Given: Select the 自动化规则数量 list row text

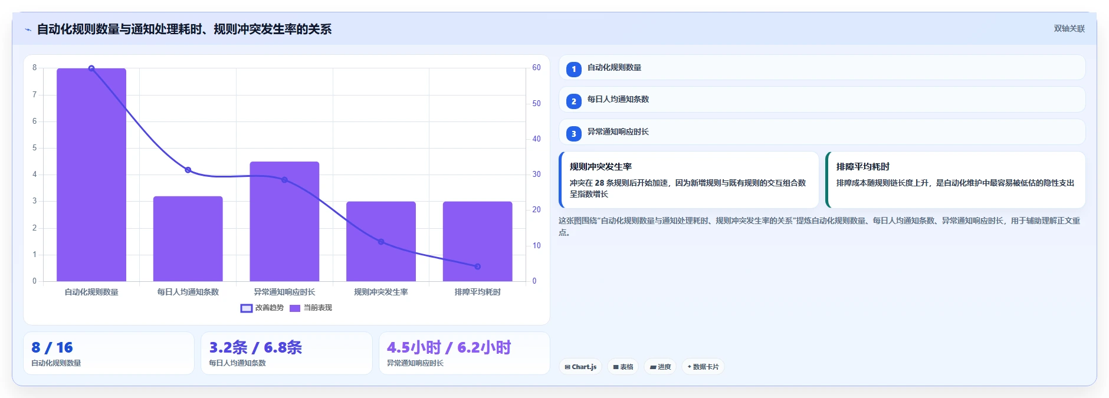Looking at the screenshot, I should point(614,67).
